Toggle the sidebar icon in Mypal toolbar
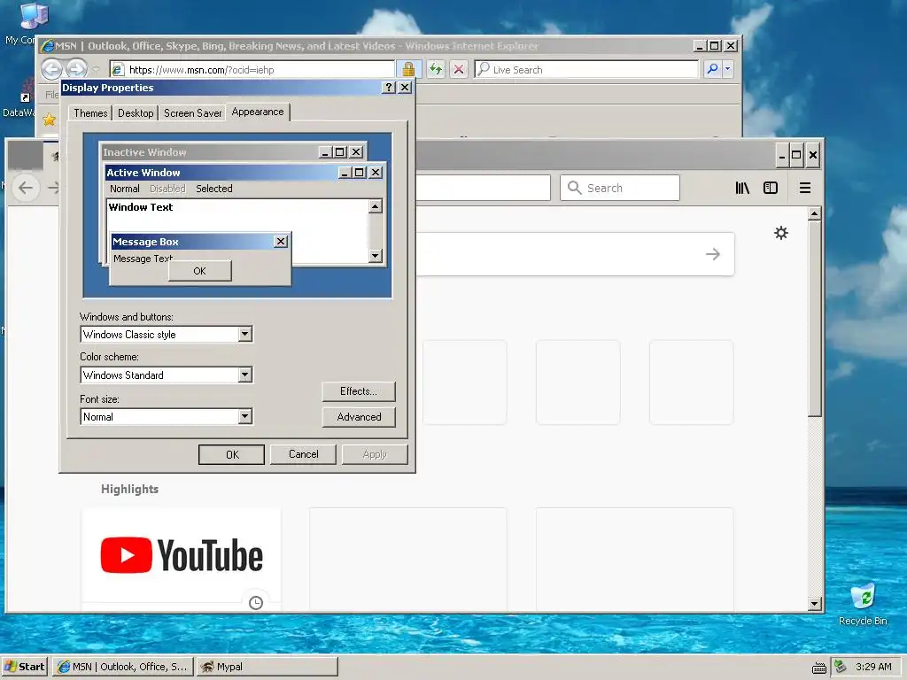The width and height of the screenshot is (907, 680). tap(771, 188)
